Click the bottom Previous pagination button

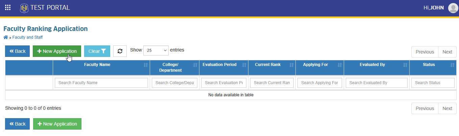pos(425,108)
